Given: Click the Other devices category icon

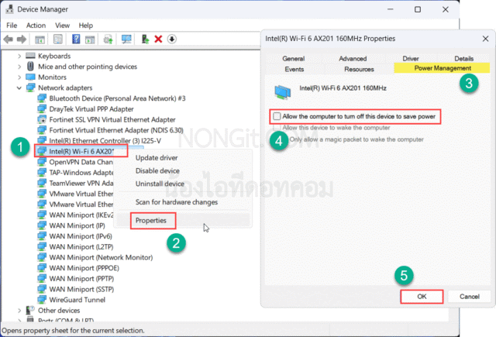Looking at the screenshot, I should pyautogui.click(x=30, y=310).
